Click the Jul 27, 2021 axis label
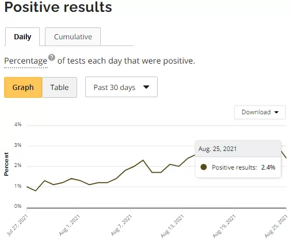291x243 pixels. click(18, 225)
